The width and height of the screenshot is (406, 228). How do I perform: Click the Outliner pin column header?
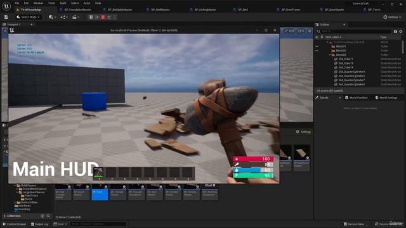322,37
